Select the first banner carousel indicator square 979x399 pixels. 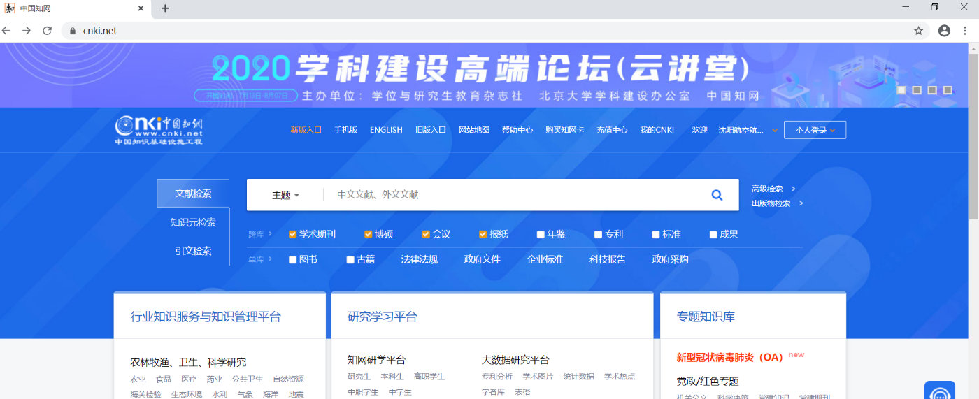[x=901, y=90]
